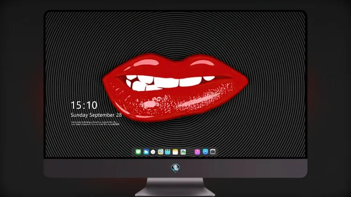The width and height of the screenshot is (351, 197).
Task: Open the yellow Notes app in dock
Action: point(175,152)
